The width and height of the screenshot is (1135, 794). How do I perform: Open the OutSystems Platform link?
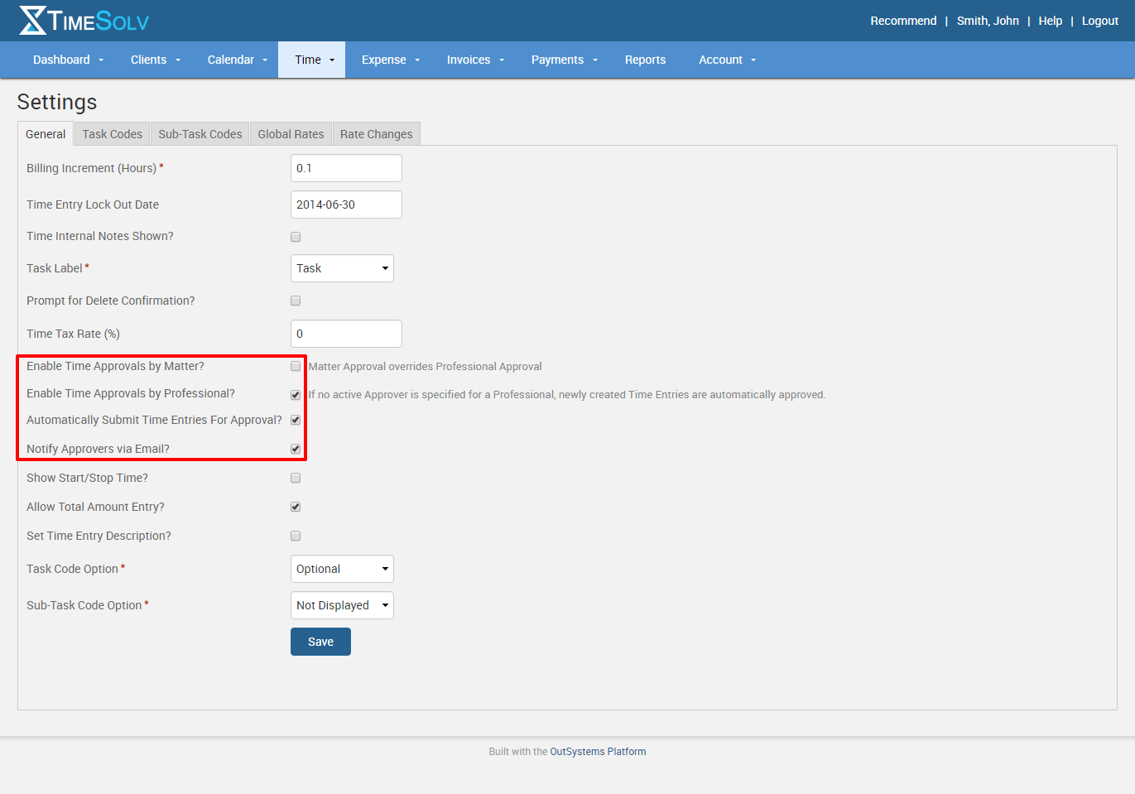599,751
